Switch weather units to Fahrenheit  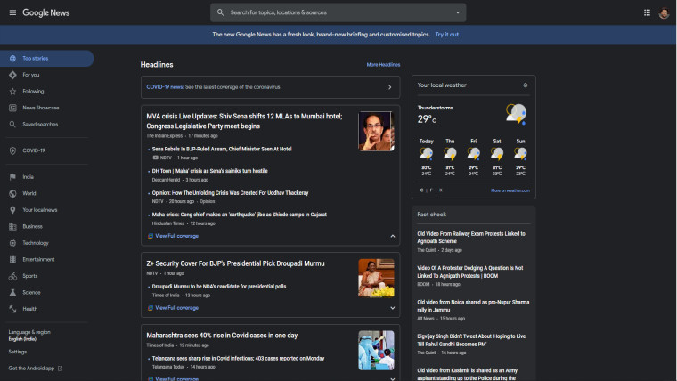pos(431,190)
